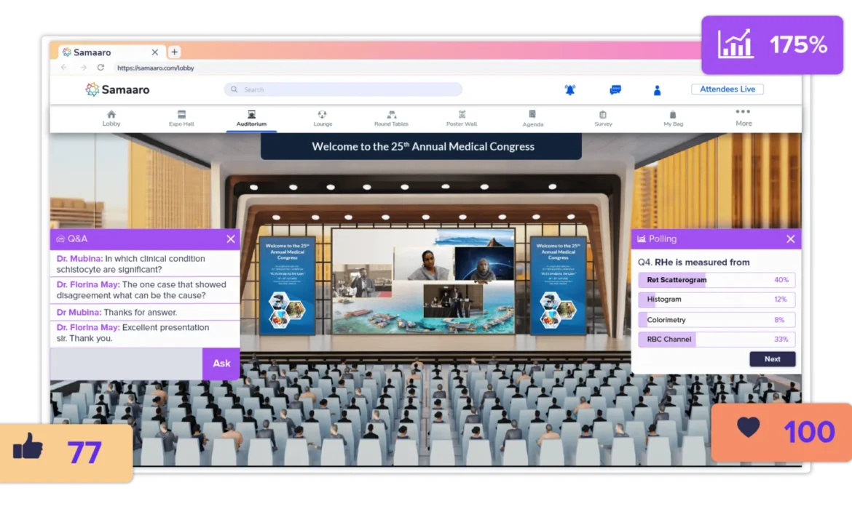
Task: Open the chat messages icon
Action: pyautogui.click(x=615, y=89)
